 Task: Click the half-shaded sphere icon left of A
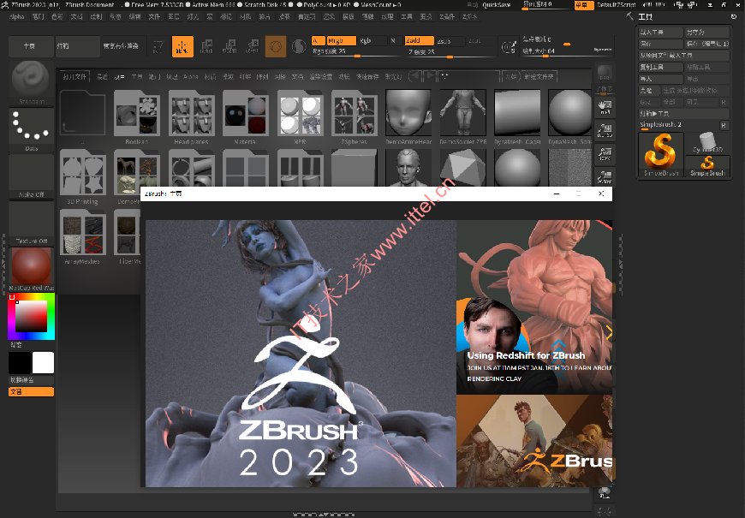(x=299, y=46)
